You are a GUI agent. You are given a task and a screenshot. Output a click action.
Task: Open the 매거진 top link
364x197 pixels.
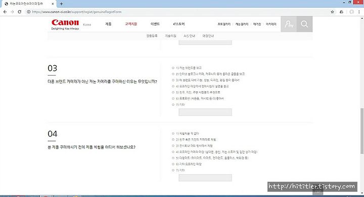tap(257, 24)
